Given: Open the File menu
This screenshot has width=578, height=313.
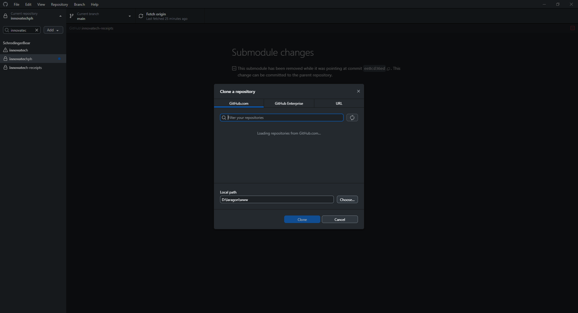Looking at the screenshot, I should (17, 4).
